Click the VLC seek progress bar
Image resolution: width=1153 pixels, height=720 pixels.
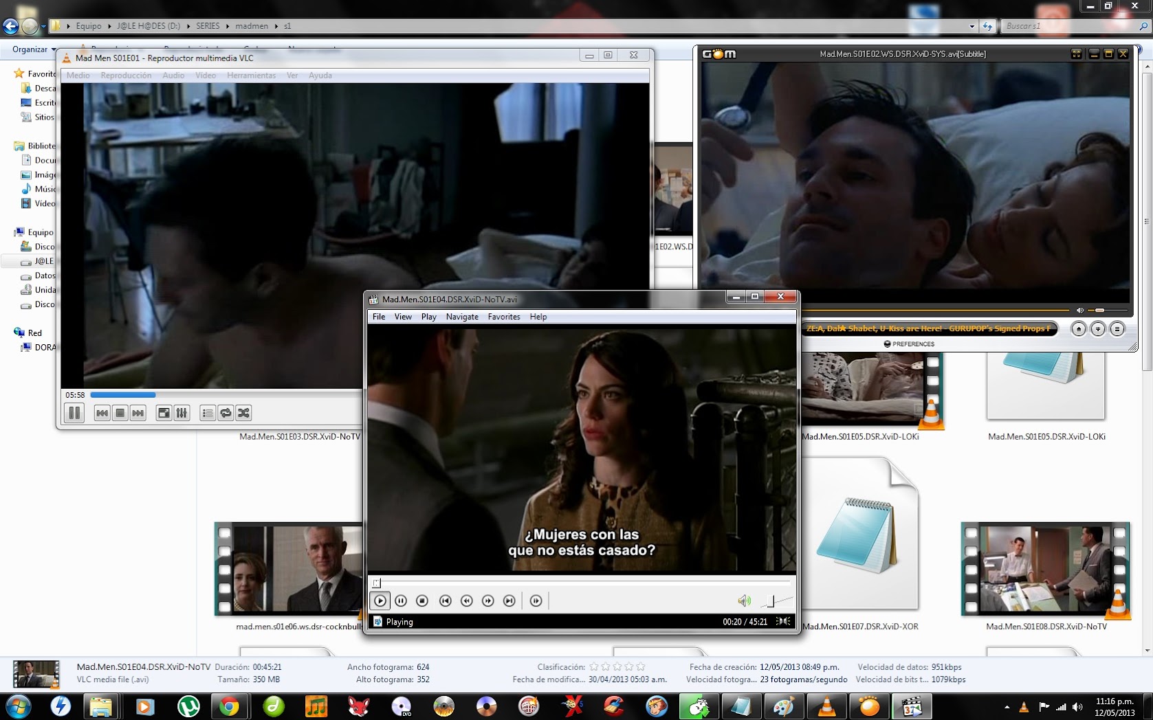coord(226,395)
